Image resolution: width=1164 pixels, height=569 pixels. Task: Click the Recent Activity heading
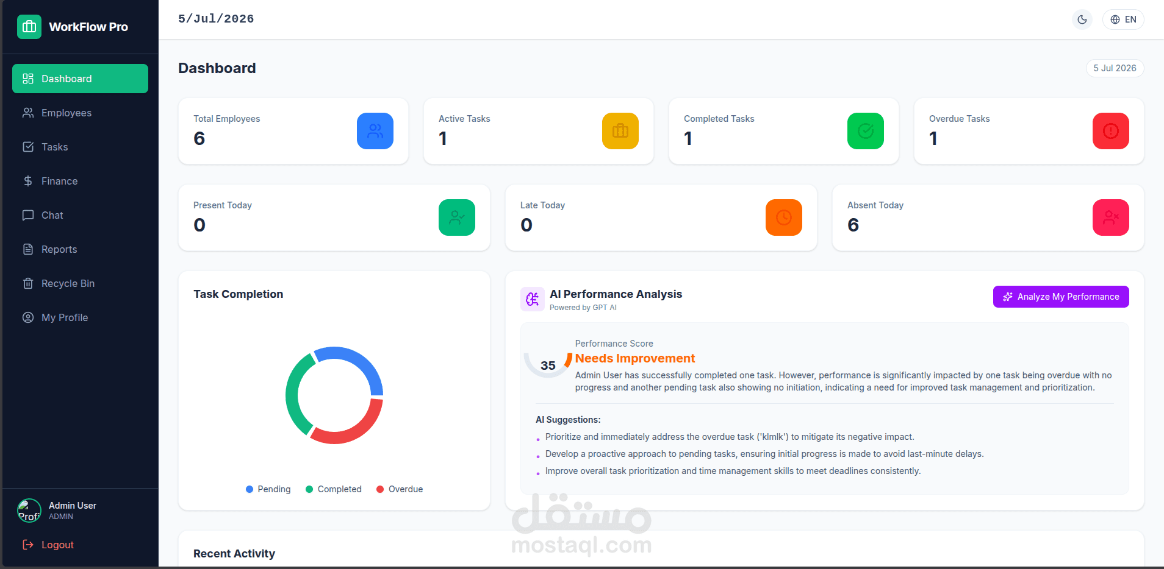tap(234, 554)
